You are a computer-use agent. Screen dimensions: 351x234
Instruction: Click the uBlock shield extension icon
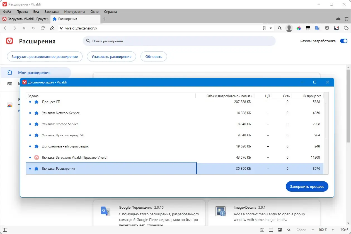tap(327, 28)
